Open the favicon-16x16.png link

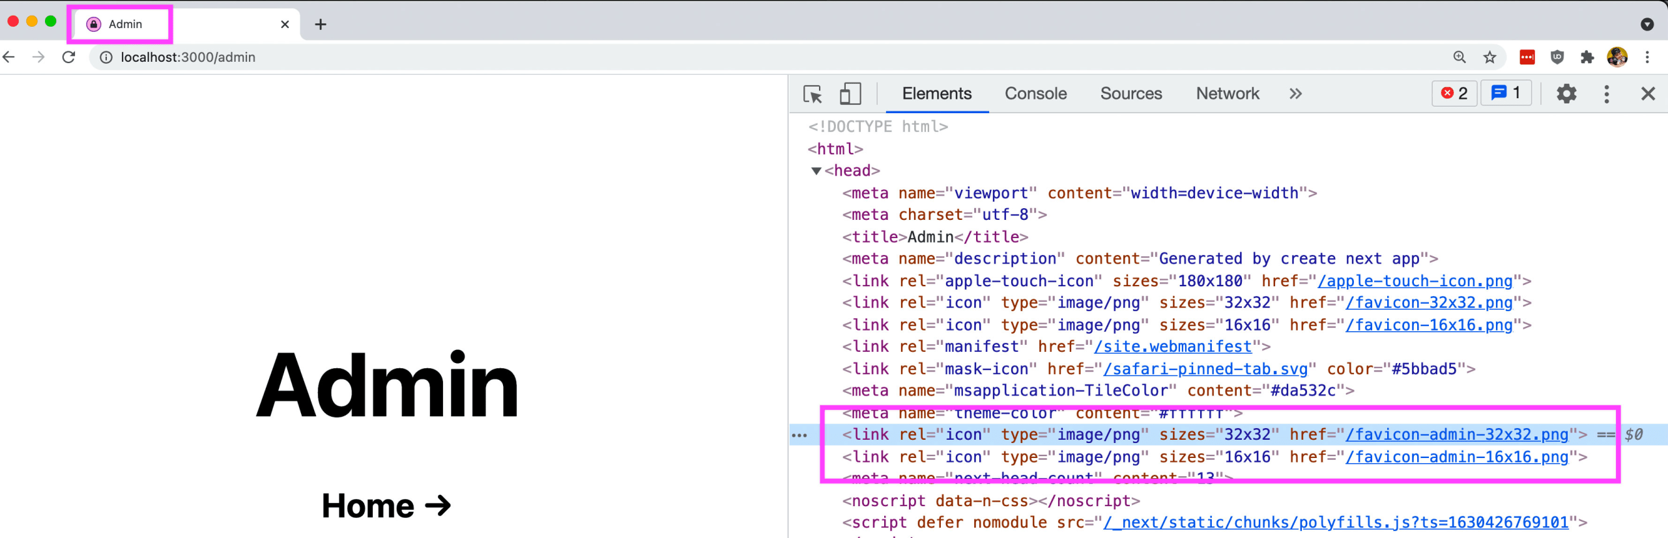(1429, 325)
